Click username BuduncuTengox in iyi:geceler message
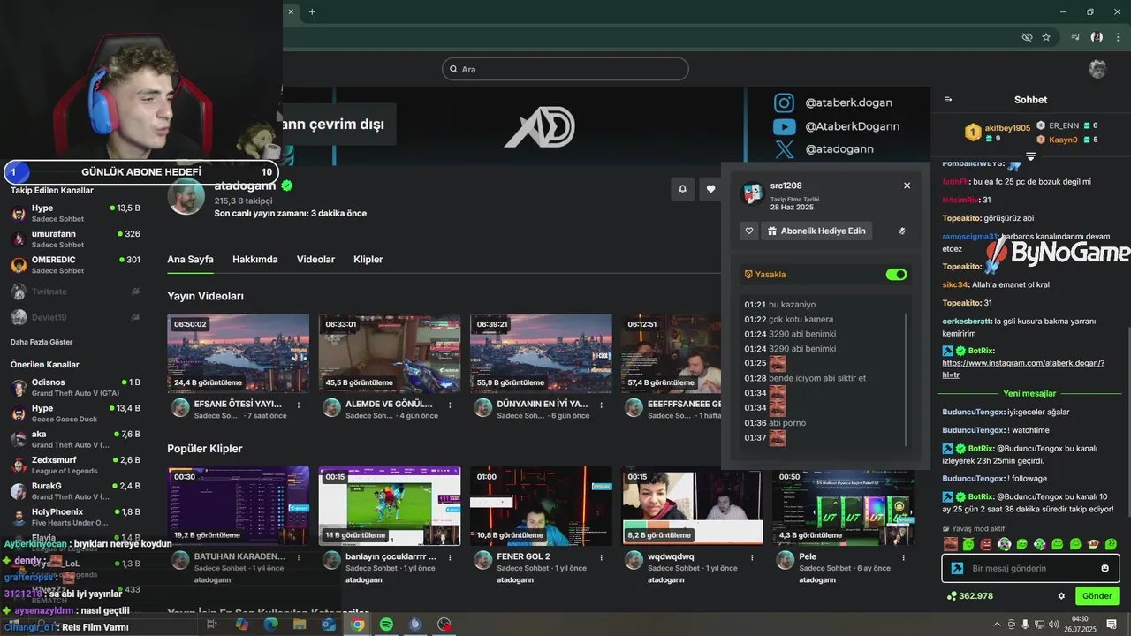The image size is (1131, 636). click(x=973, y=412)
